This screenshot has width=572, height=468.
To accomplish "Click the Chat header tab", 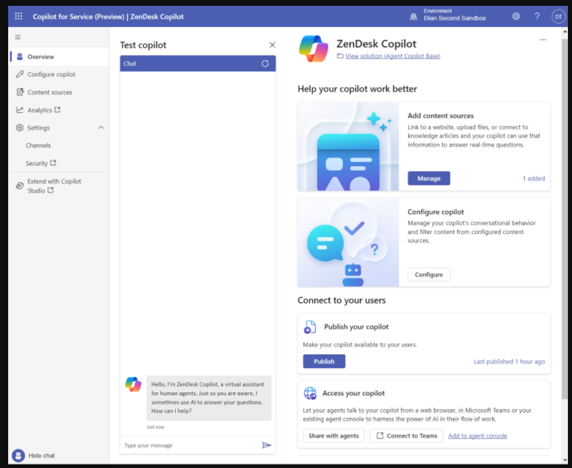I will click(x=198, y=64).
